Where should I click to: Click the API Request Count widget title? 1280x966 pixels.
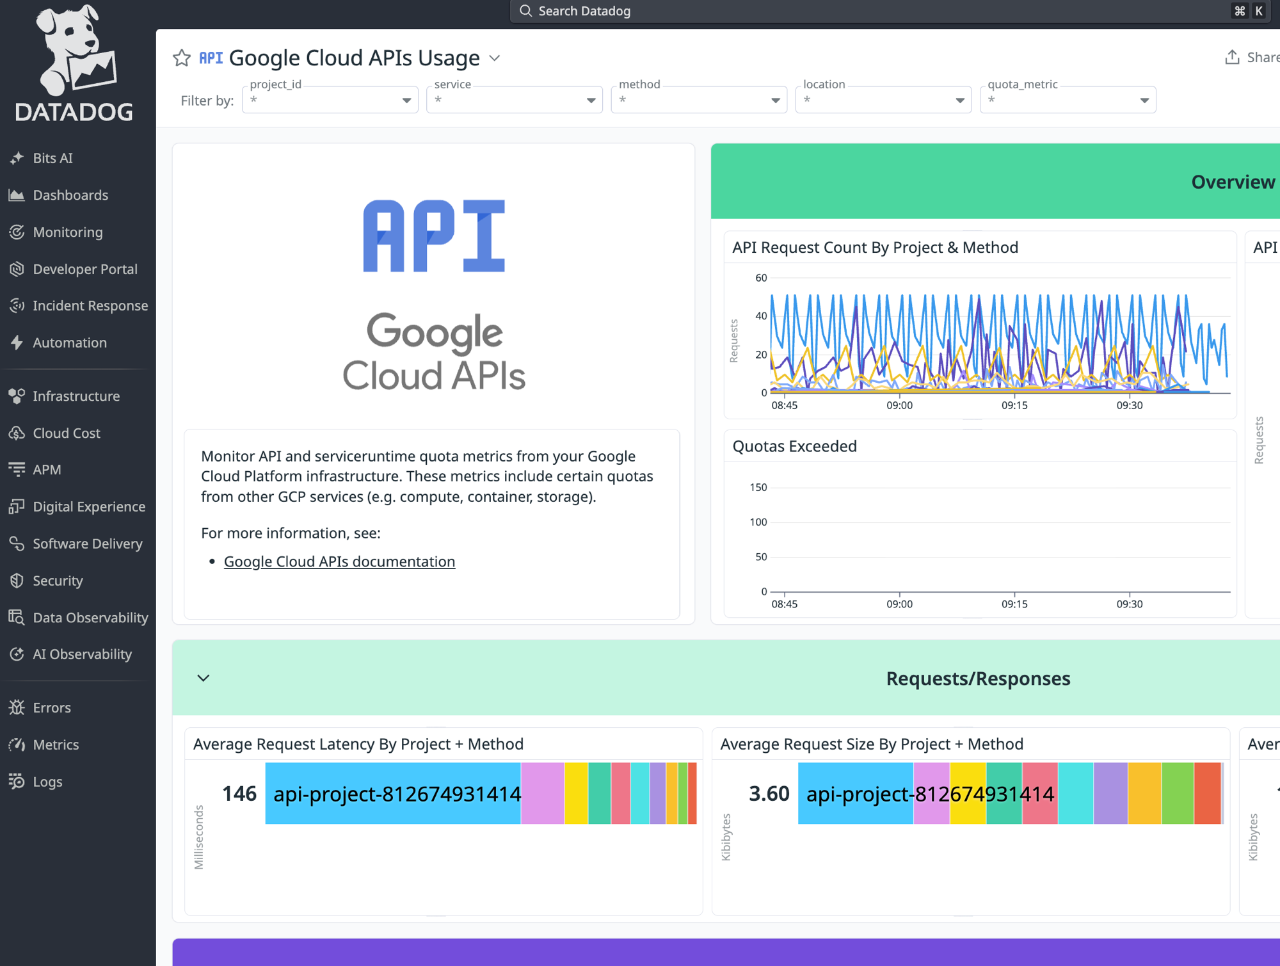pos(875,248)
